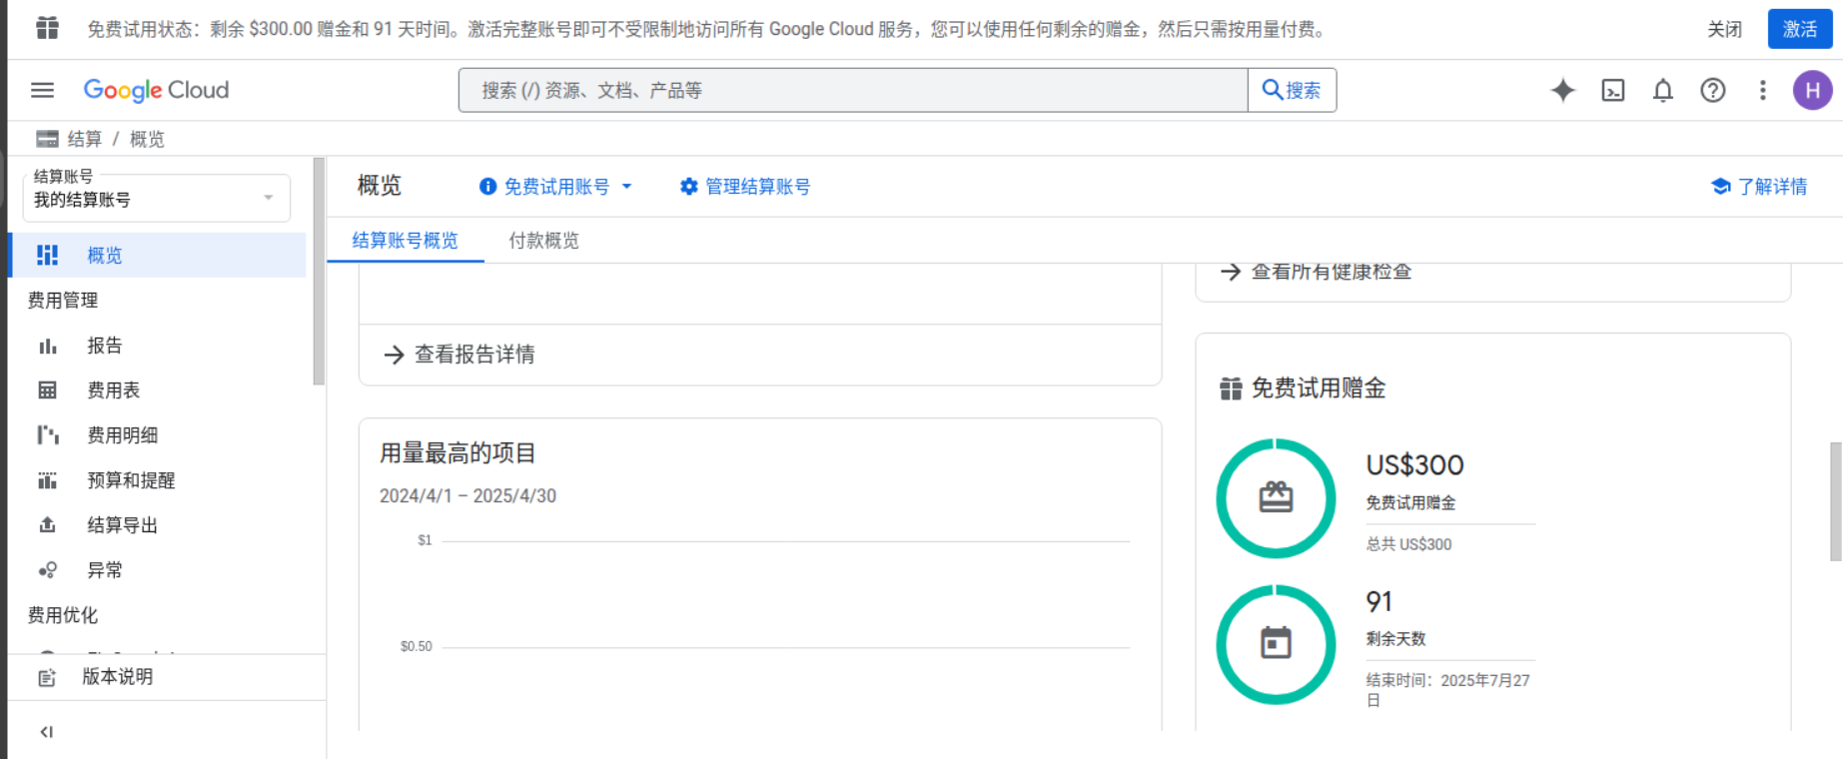
Task: Open Manage billing account link
Action: (745, 187)
